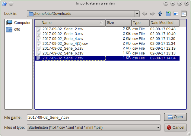Open the Files of type dropdown

[158, 128]
